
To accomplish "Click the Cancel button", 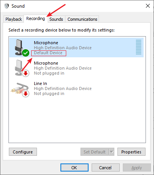I will pyautogui.click(x=105, y=168).
